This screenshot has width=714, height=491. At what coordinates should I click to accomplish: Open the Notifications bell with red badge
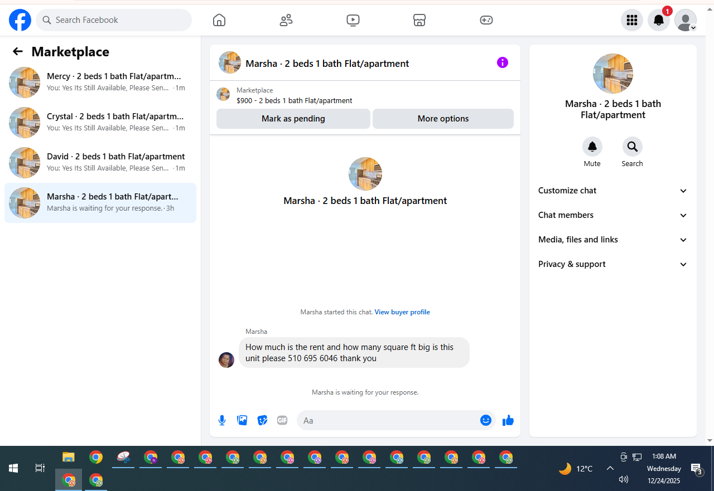click(659, 20)
